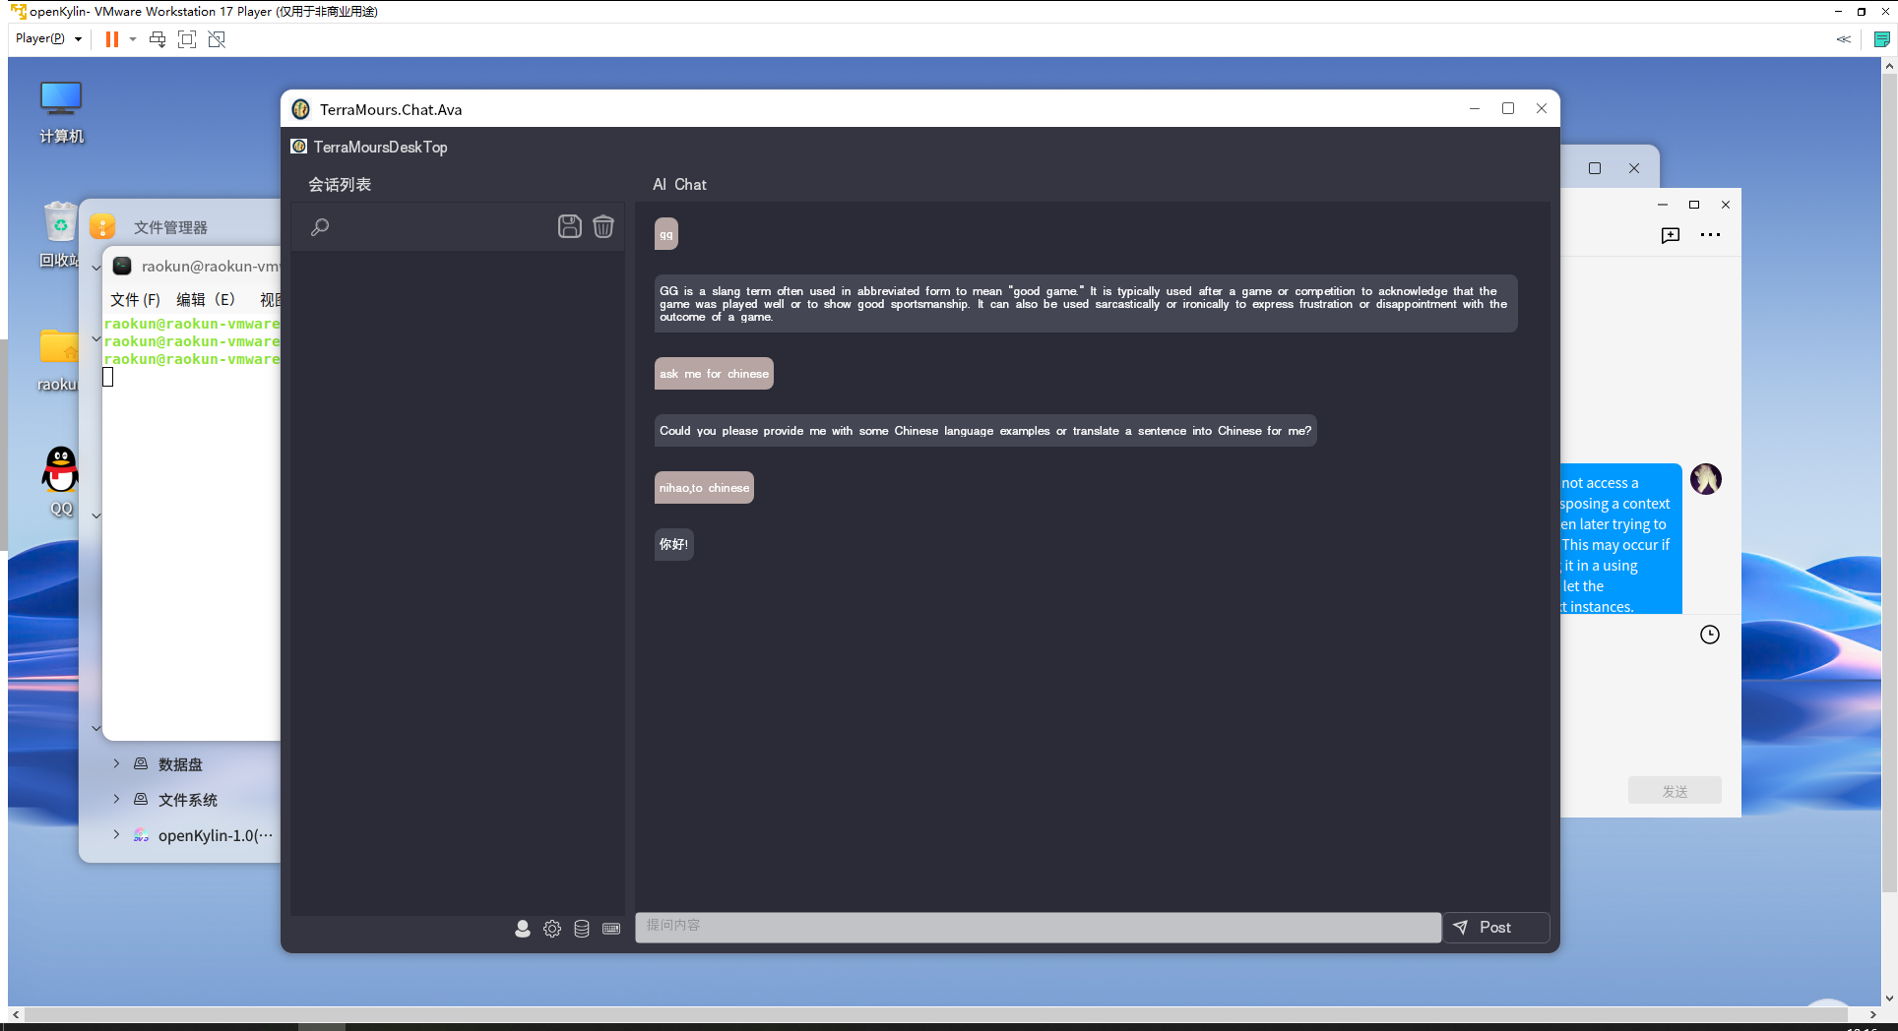
Task: Click the save conversation floppy-disk icon
Action: [570, 226]
